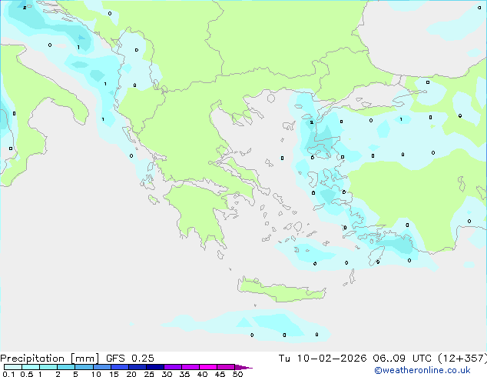Viewport: 487px width, 377px height.
Task: Pick the 45–50 mm legend color swatch
Action: 226,367
